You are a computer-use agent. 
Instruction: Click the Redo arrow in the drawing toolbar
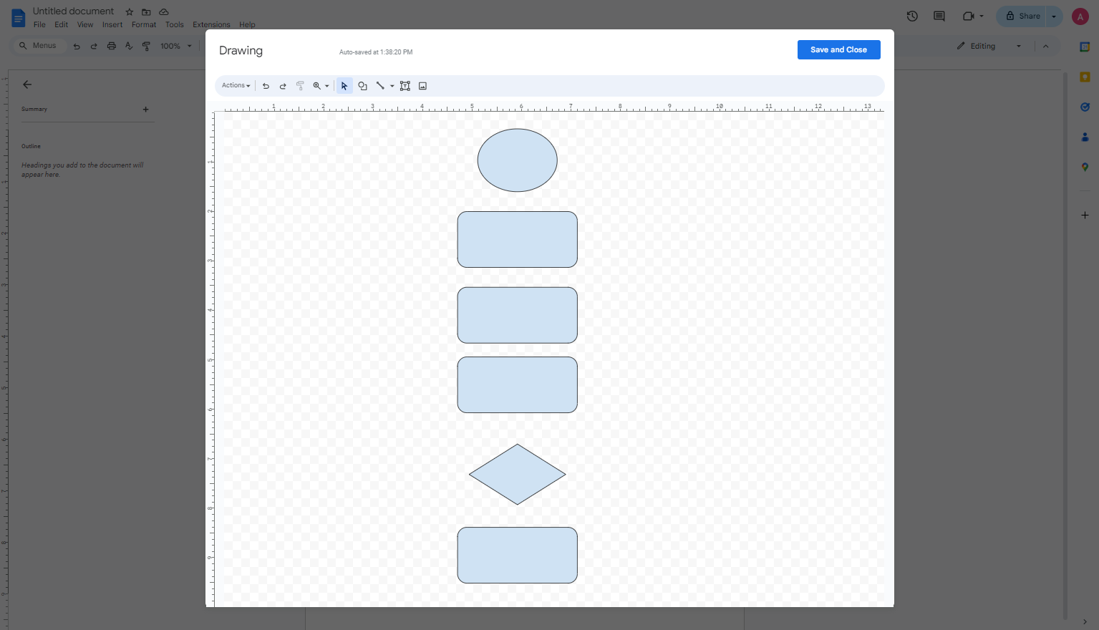[283, 85]
